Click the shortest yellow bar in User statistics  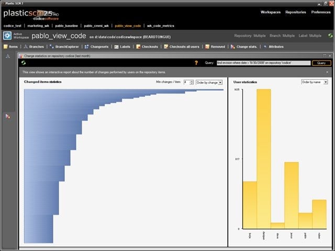point(277,225)
